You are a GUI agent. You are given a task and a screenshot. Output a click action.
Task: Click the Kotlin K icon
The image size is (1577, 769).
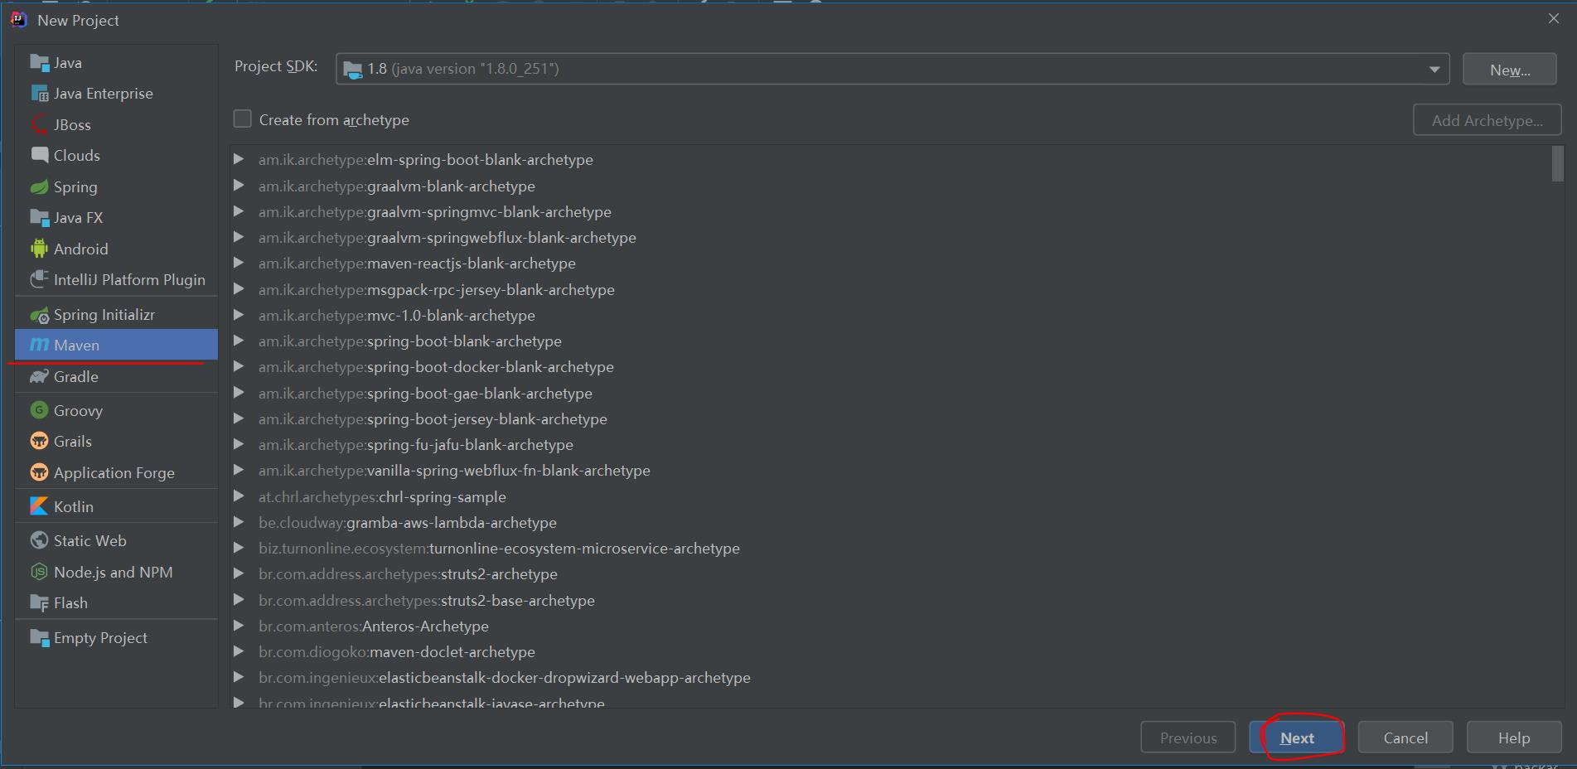click(x=39, y=507)
